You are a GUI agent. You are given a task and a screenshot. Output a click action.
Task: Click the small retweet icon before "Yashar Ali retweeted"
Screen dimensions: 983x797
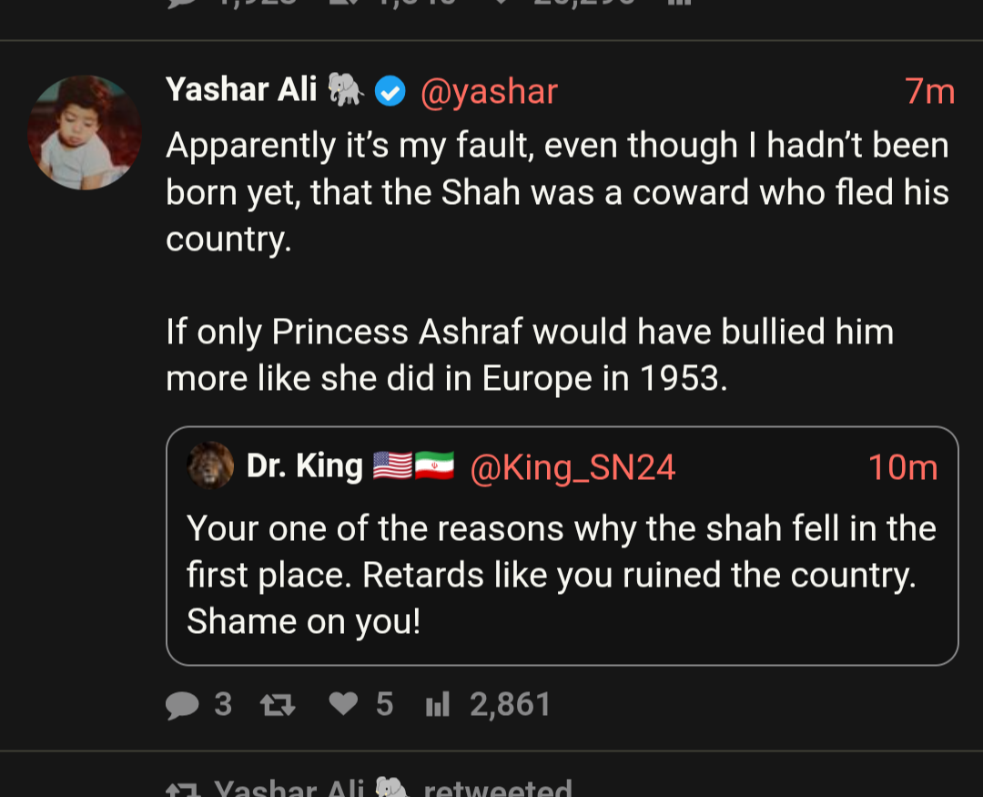coord(181,789)
